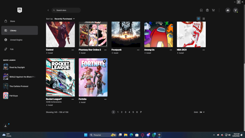This screenshot has width=245, height=138.
Task: Open Among Us three-dot options
Action: [171, 50]
